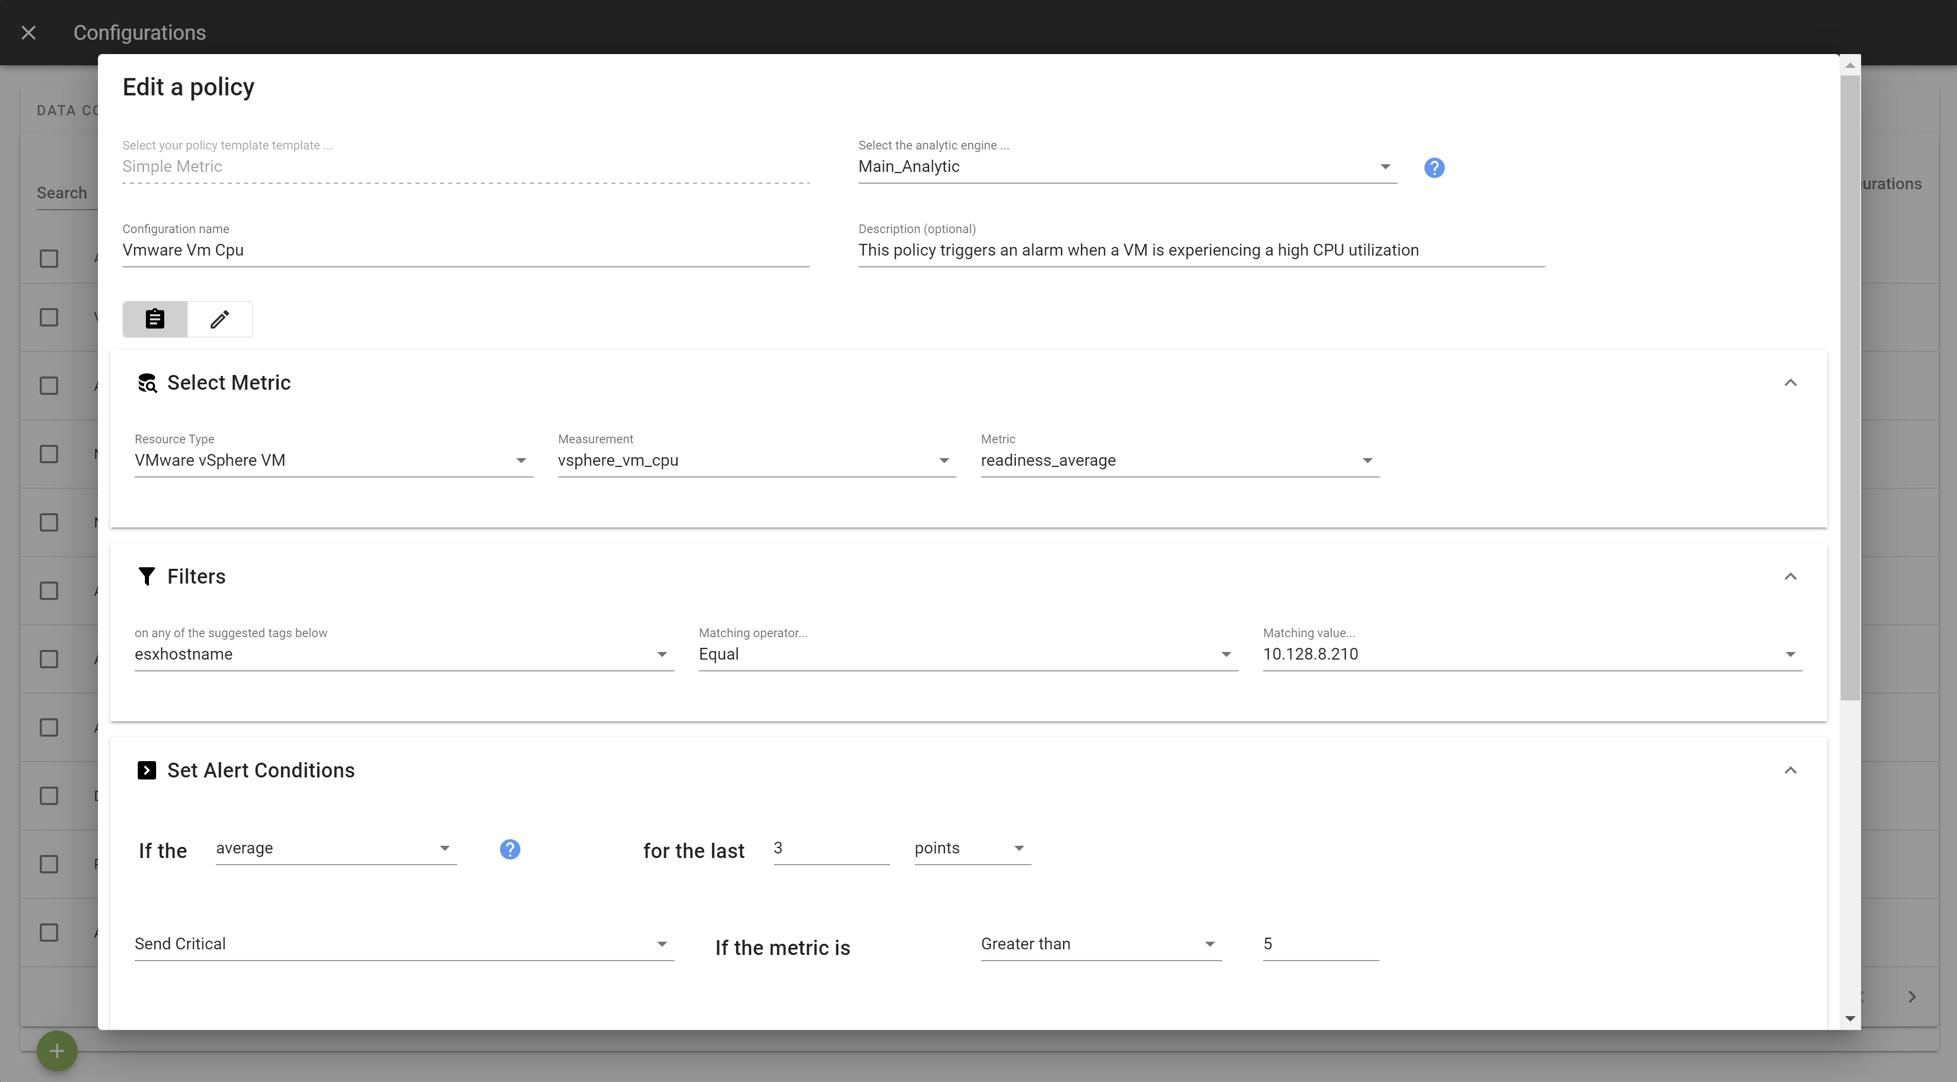Viewport: 1957px width, 1082px height.
Task: Click the Select Metric database search icon
Action: (146, 383)
